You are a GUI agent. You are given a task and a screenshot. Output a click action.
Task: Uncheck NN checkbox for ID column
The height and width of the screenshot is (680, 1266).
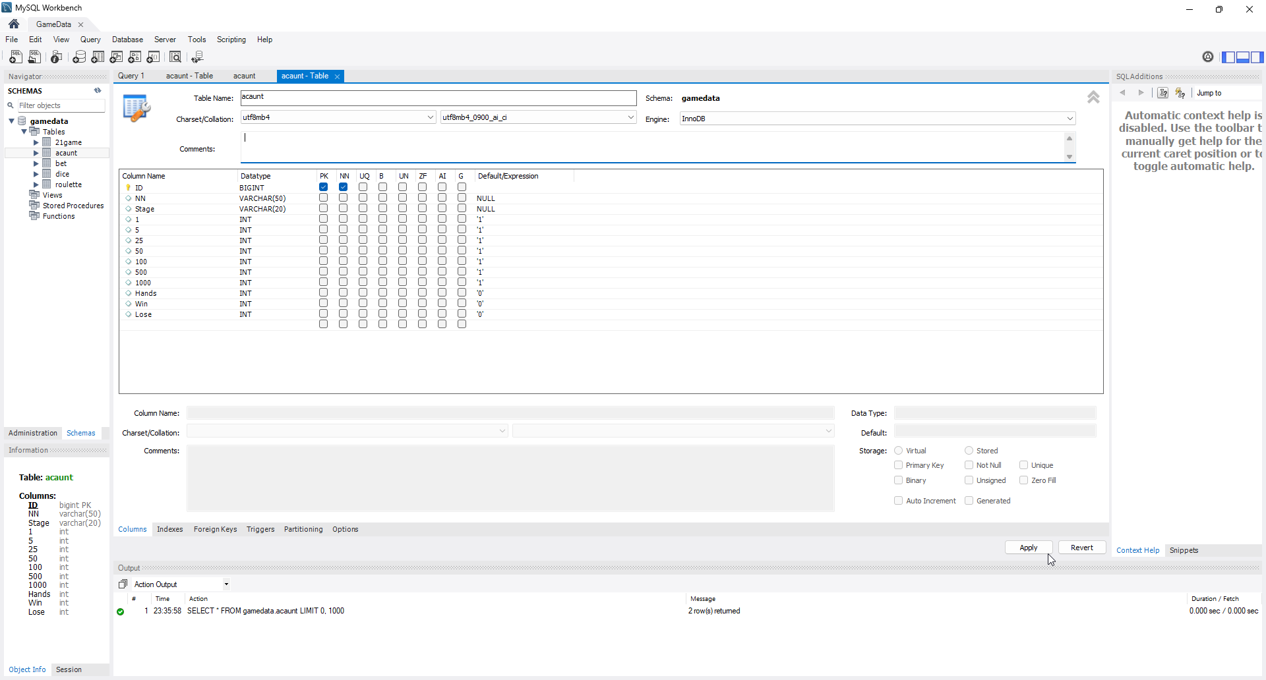coord(343,187)
